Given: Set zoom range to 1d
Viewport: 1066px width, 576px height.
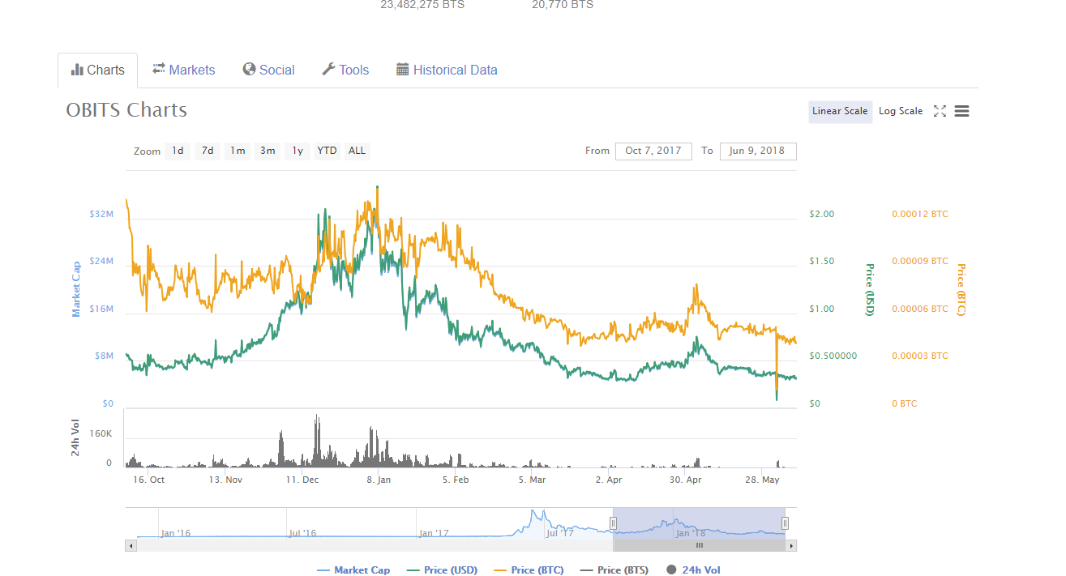Looking at the screenshot, I should click(178, 151).
